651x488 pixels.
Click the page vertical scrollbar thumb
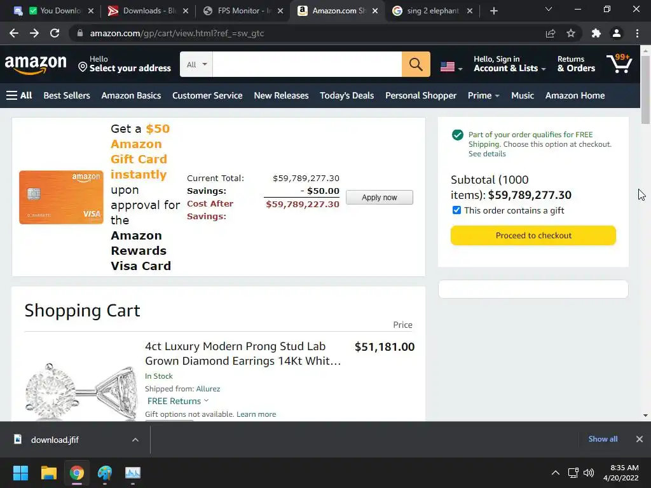(x=645, y=89)
